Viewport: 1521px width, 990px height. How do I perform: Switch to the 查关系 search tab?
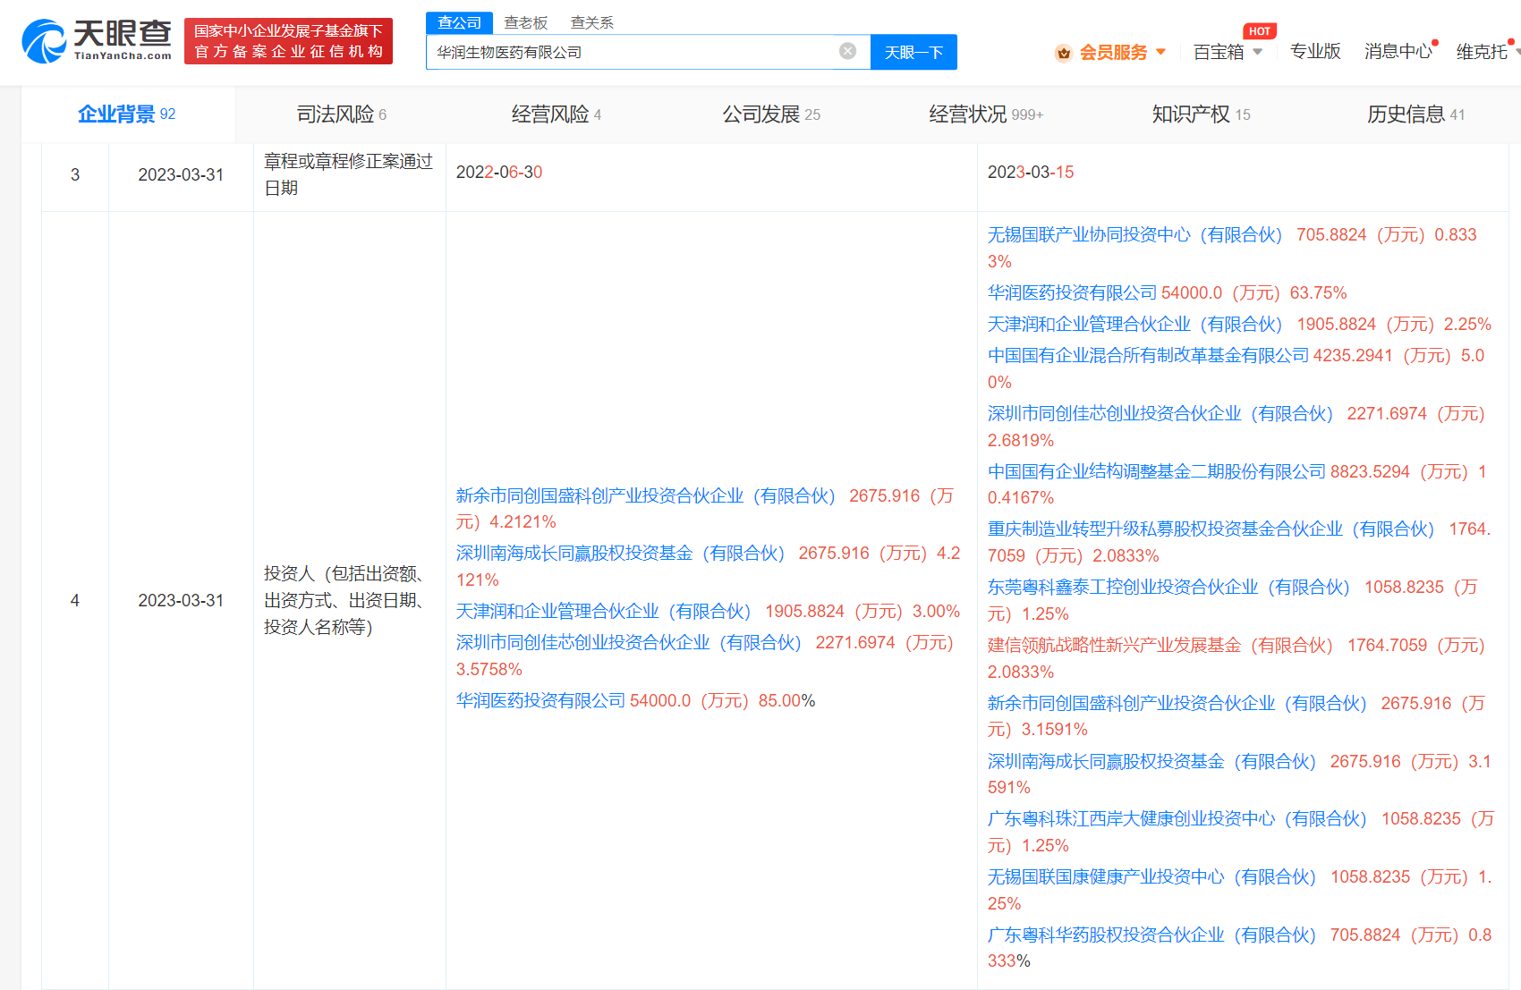(x=591, y=22)
